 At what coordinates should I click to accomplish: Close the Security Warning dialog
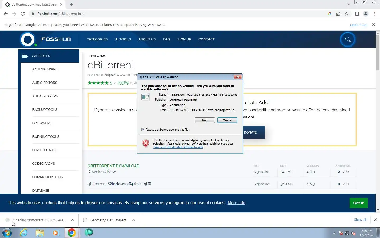tap(238, 77)
